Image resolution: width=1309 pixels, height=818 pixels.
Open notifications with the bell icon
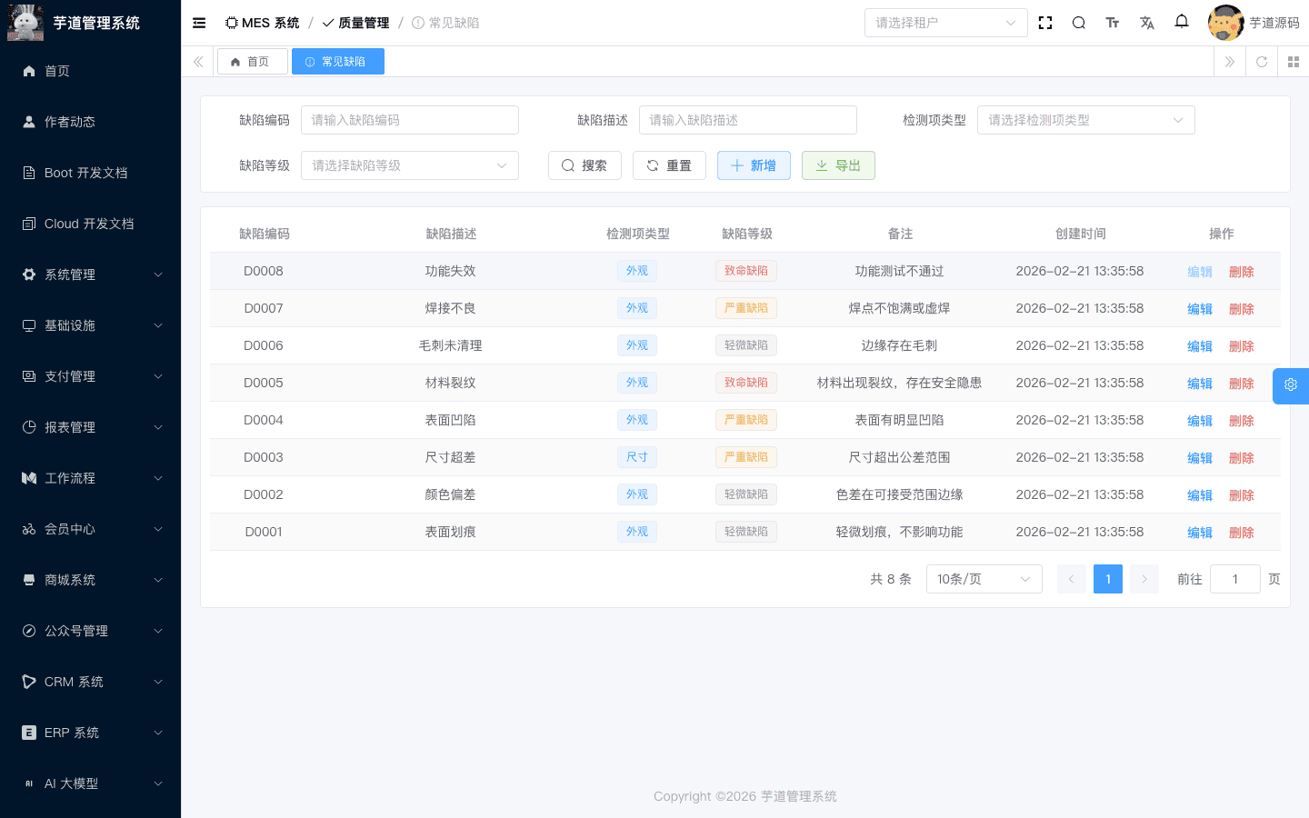point(1182,23)
